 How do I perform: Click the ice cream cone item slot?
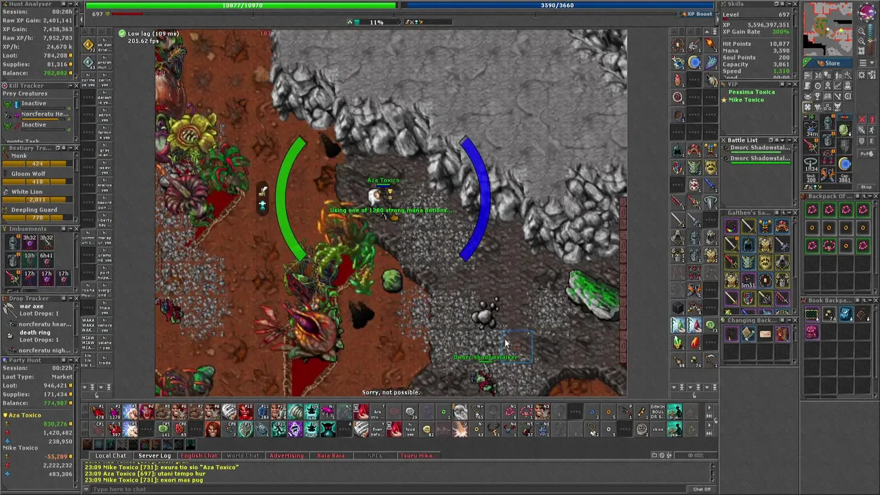679,80
